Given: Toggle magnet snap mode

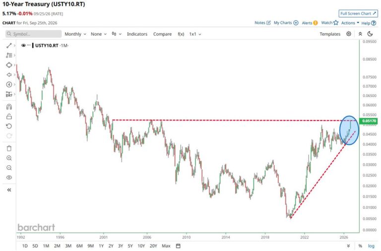Looking at the screenshot, I should pos(9,107).
